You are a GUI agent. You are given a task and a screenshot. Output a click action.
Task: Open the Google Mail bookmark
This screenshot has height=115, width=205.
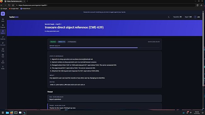(14, 8)
